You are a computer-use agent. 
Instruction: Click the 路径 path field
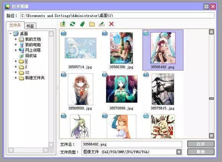pos(117,16)
